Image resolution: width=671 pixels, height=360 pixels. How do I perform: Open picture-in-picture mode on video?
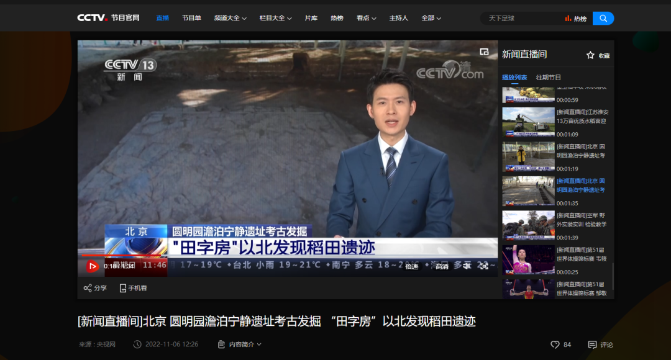point(484,52)
